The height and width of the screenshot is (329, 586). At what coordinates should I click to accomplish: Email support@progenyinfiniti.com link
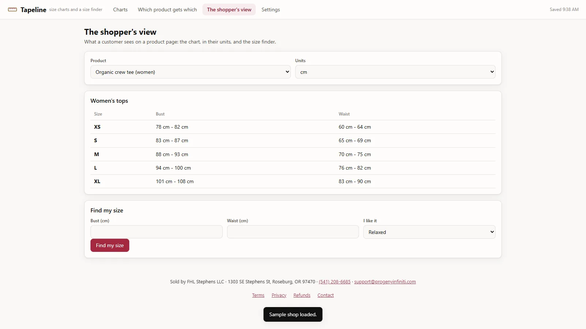point(385,282)
